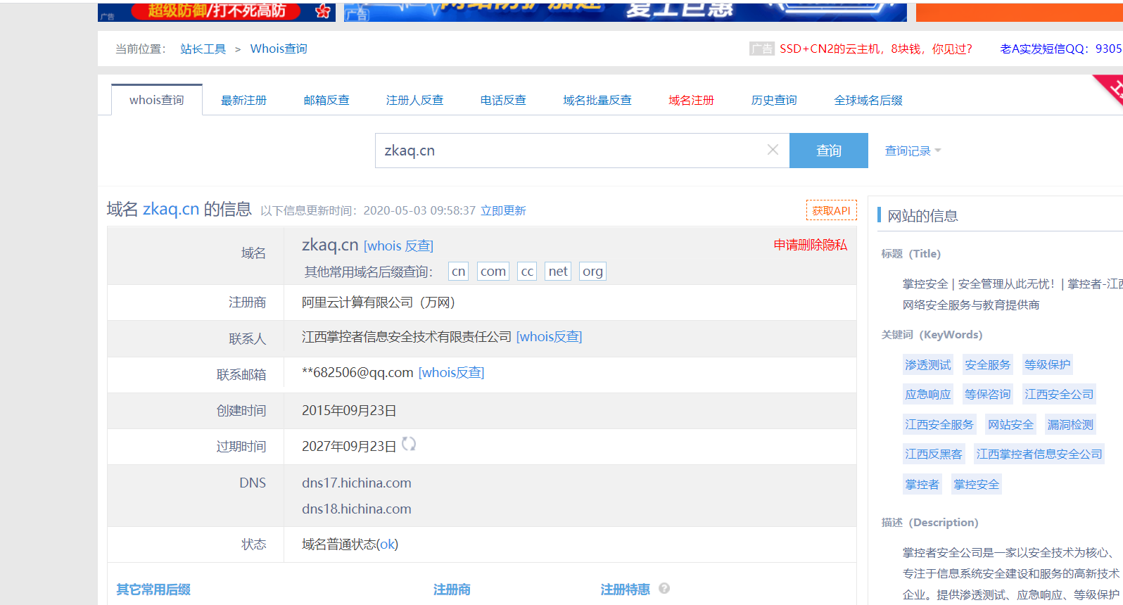Select the cn suffix button

coord(458,272)
